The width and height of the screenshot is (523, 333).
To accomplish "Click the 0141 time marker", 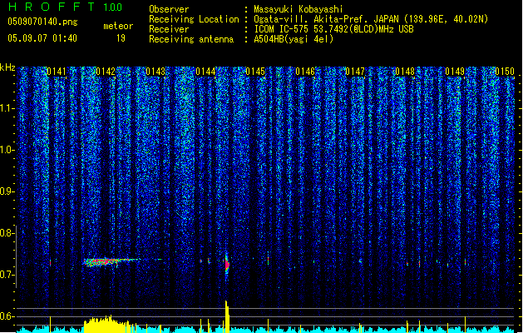I will point(56,72).
